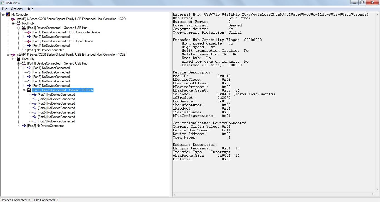Click the 'bInterval: 0xFF' line
380x202 pixels.
tap(202, 159)
